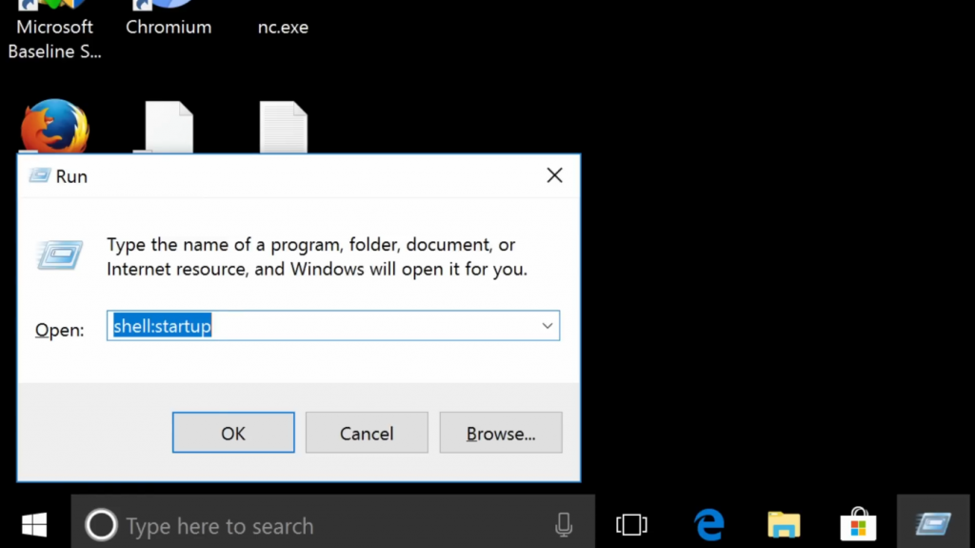Screen dimensions: 975x548
Task: Click the Cortana circle icon
Action: (101, 524)
